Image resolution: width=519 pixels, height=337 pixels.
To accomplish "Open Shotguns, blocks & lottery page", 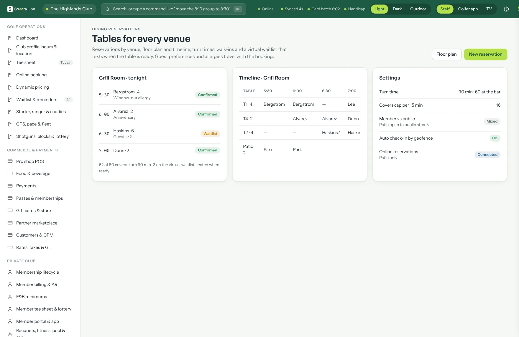I will 40,136.
